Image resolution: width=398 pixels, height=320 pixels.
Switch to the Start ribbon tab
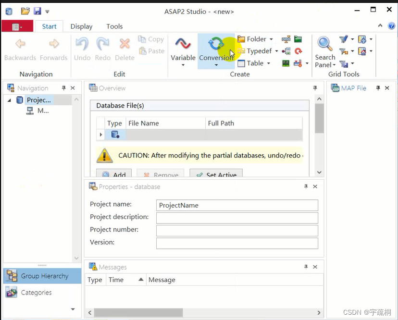(49, 26)
